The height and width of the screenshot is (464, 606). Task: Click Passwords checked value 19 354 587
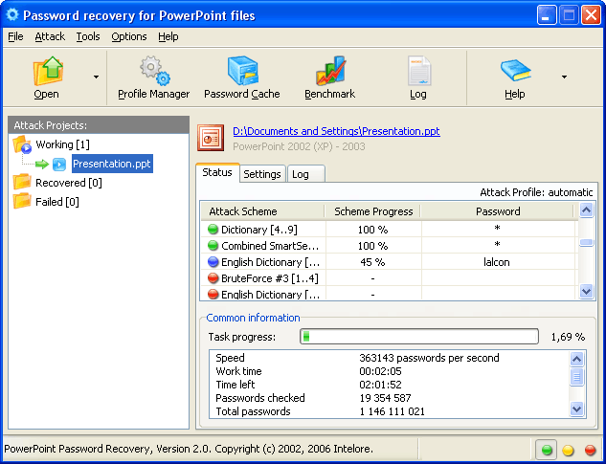click(385, 398)
